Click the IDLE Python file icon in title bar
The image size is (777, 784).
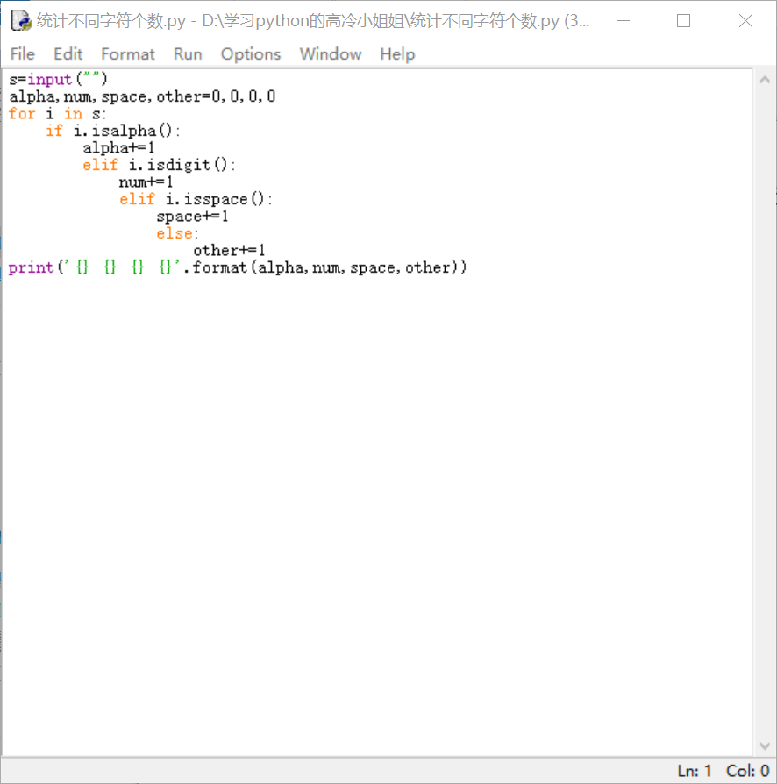click(22, 20)
